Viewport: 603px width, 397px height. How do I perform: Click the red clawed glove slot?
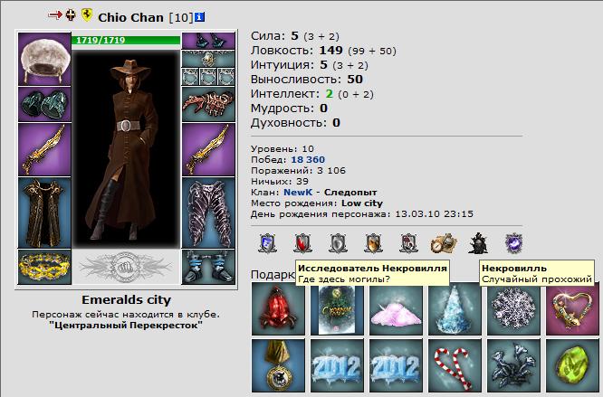click(x=208, y=104)
